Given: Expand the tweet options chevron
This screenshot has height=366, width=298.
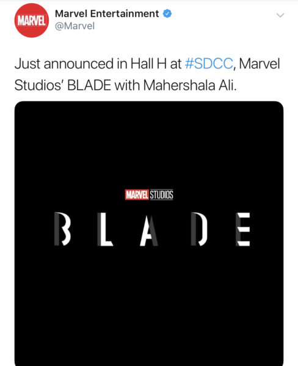Looking at the screenshot, I should click(280, 15).
